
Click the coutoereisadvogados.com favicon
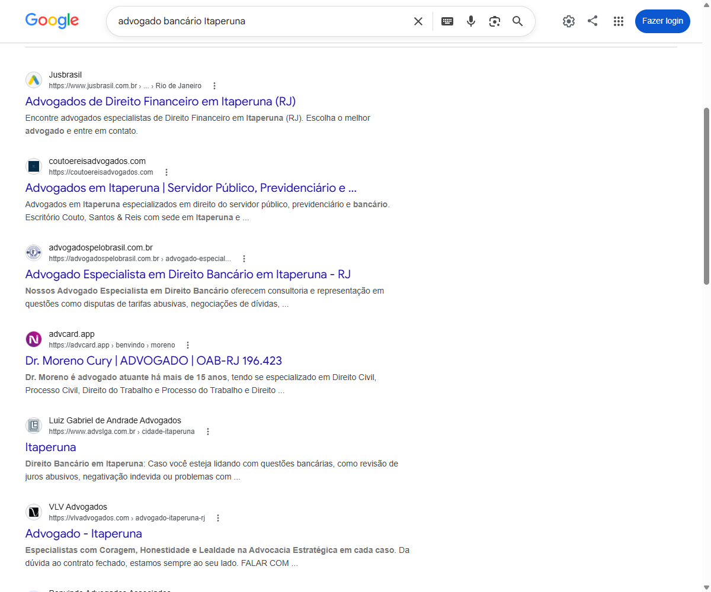pos(34,166)
